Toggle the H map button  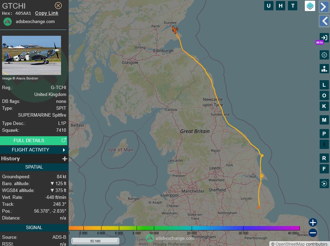[281, 6]
